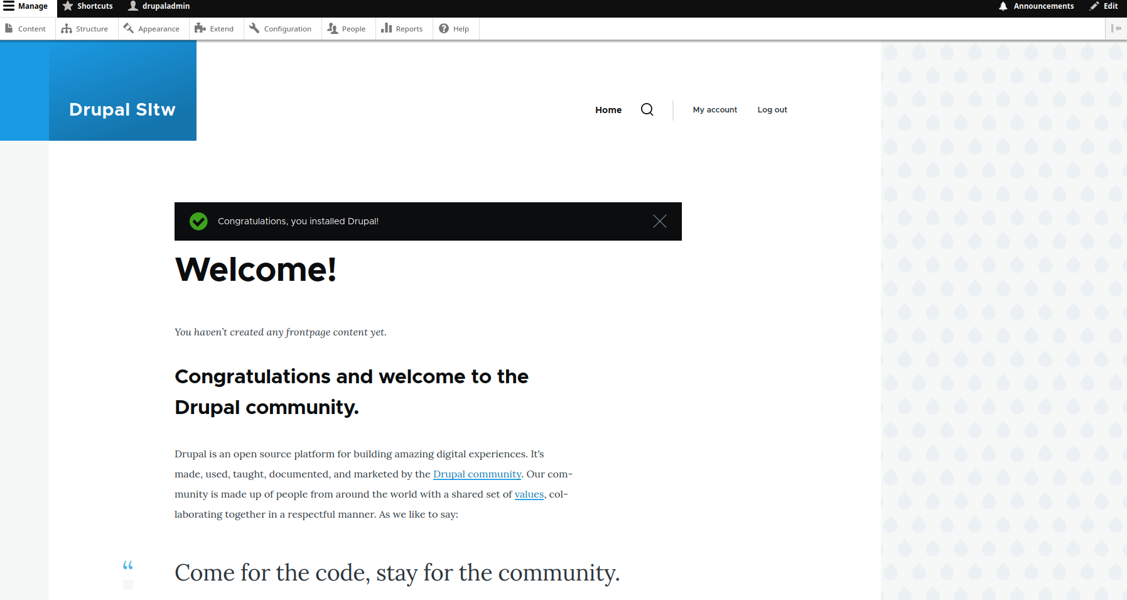Screen dimensions: 1127x600
Task: Open the Reports admin page
Action: click(x=402, y=29)
